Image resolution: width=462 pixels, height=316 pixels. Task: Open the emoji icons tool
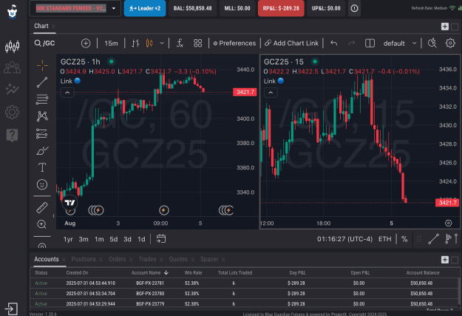[42, 184]
